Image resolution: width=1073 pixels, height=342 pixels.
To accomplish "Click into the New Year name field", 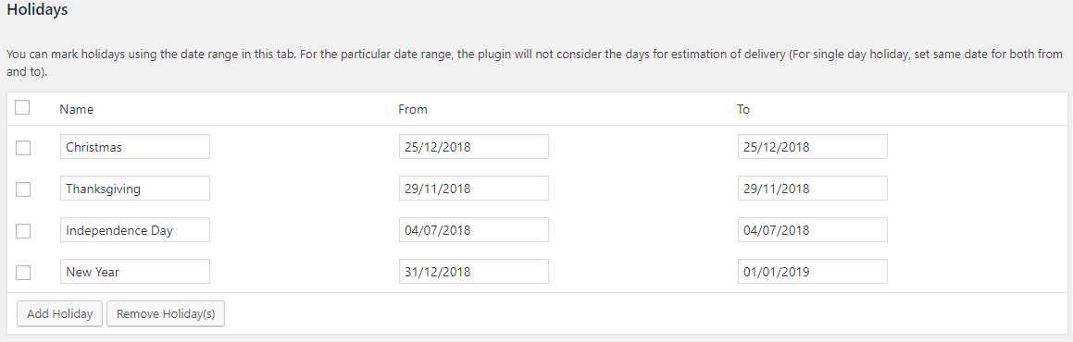I will (135, 272).
